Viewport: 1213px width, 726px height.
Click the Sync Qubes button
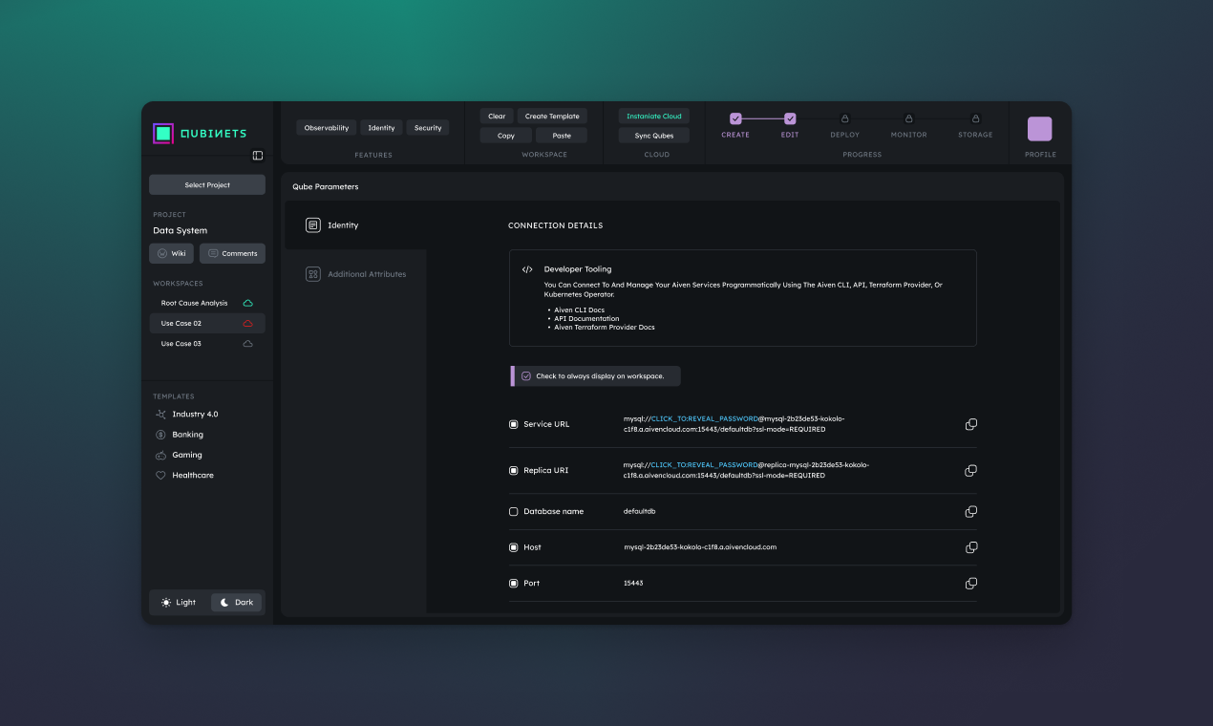click(654, 136)
